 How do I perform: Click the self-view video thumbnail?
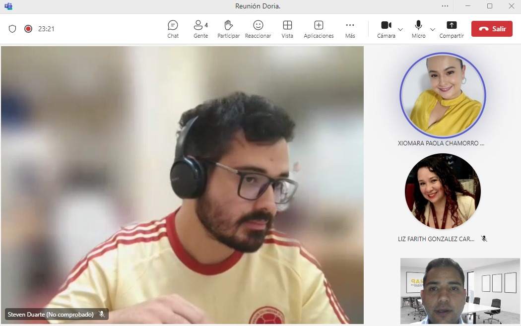(460, 291)
